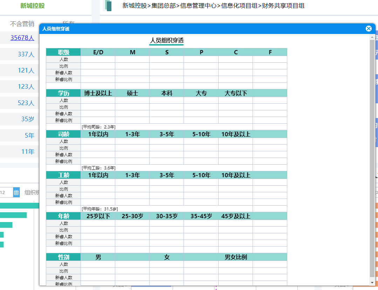
Task: Click the 平均年龄 31.5岁 note
Action: (x=100, y=209)
